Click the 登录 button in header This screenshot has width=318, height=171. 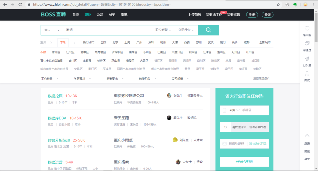[268, 15]
